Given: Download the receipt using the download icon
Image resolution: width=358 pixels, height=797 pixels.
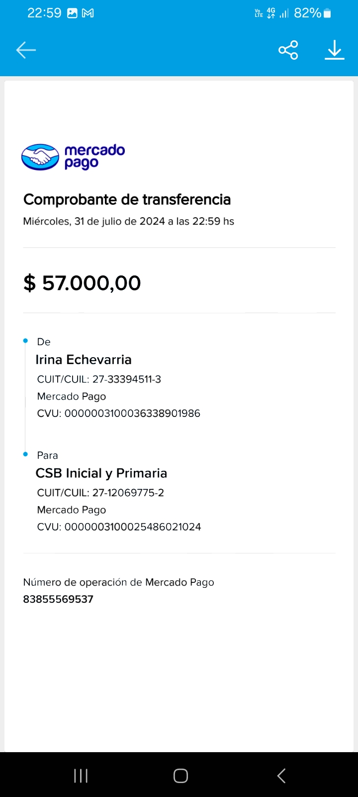Looking at the screenshot, I should [335, 50].
